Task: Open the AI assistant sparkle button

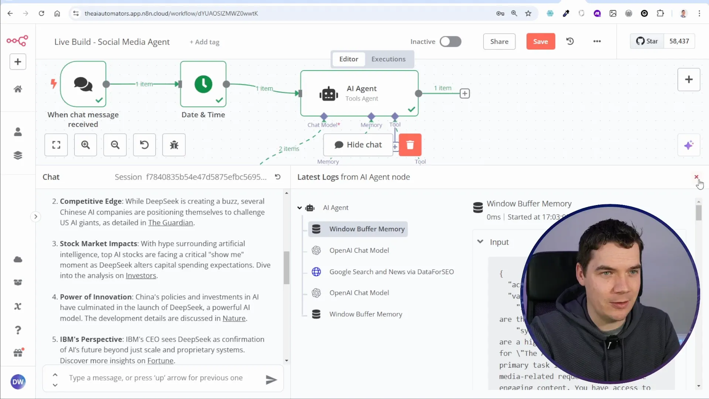Action: [x=689, y=145]
